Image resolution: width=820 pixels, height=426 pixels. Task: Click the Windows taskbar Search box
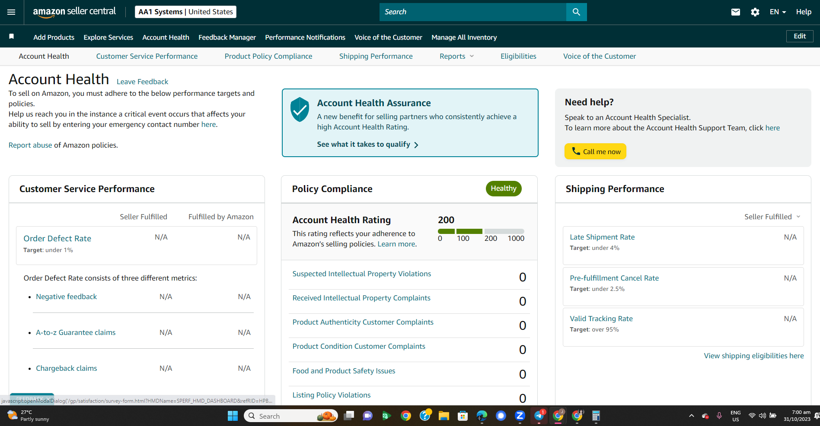click(291, 416)
